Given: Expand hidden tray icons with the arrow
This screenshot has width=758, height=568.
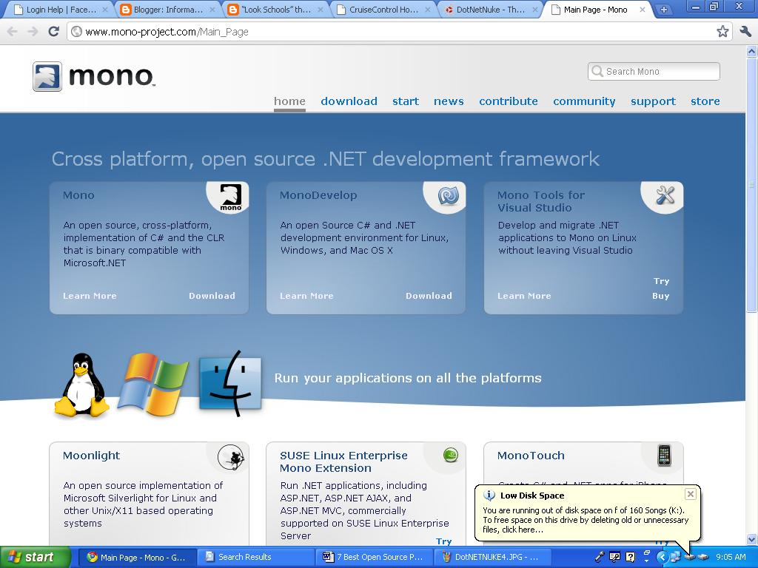Looking at the screenshot, I should (663, 557).
